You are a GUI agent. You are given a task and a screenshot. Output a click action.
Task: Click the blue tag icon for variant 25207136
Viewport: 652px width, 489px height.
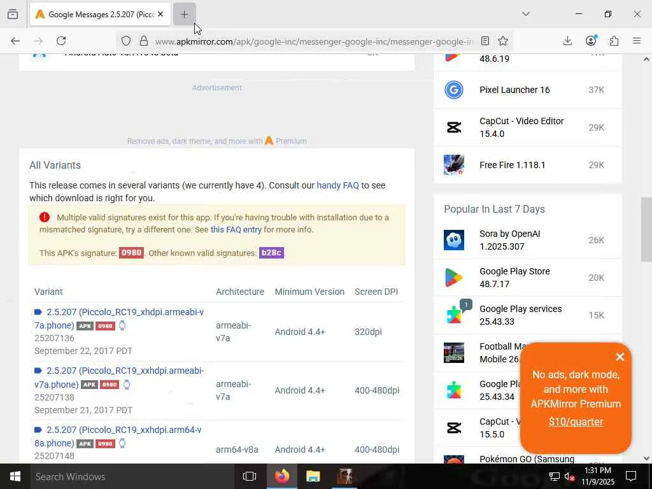(x=38, y=312)
